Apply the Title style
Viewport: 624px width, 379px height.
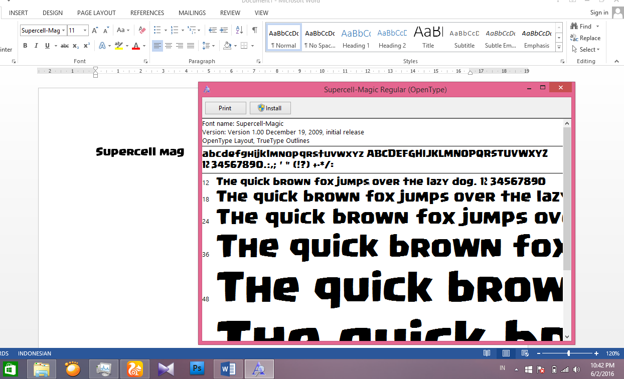(x=428, y=38)
